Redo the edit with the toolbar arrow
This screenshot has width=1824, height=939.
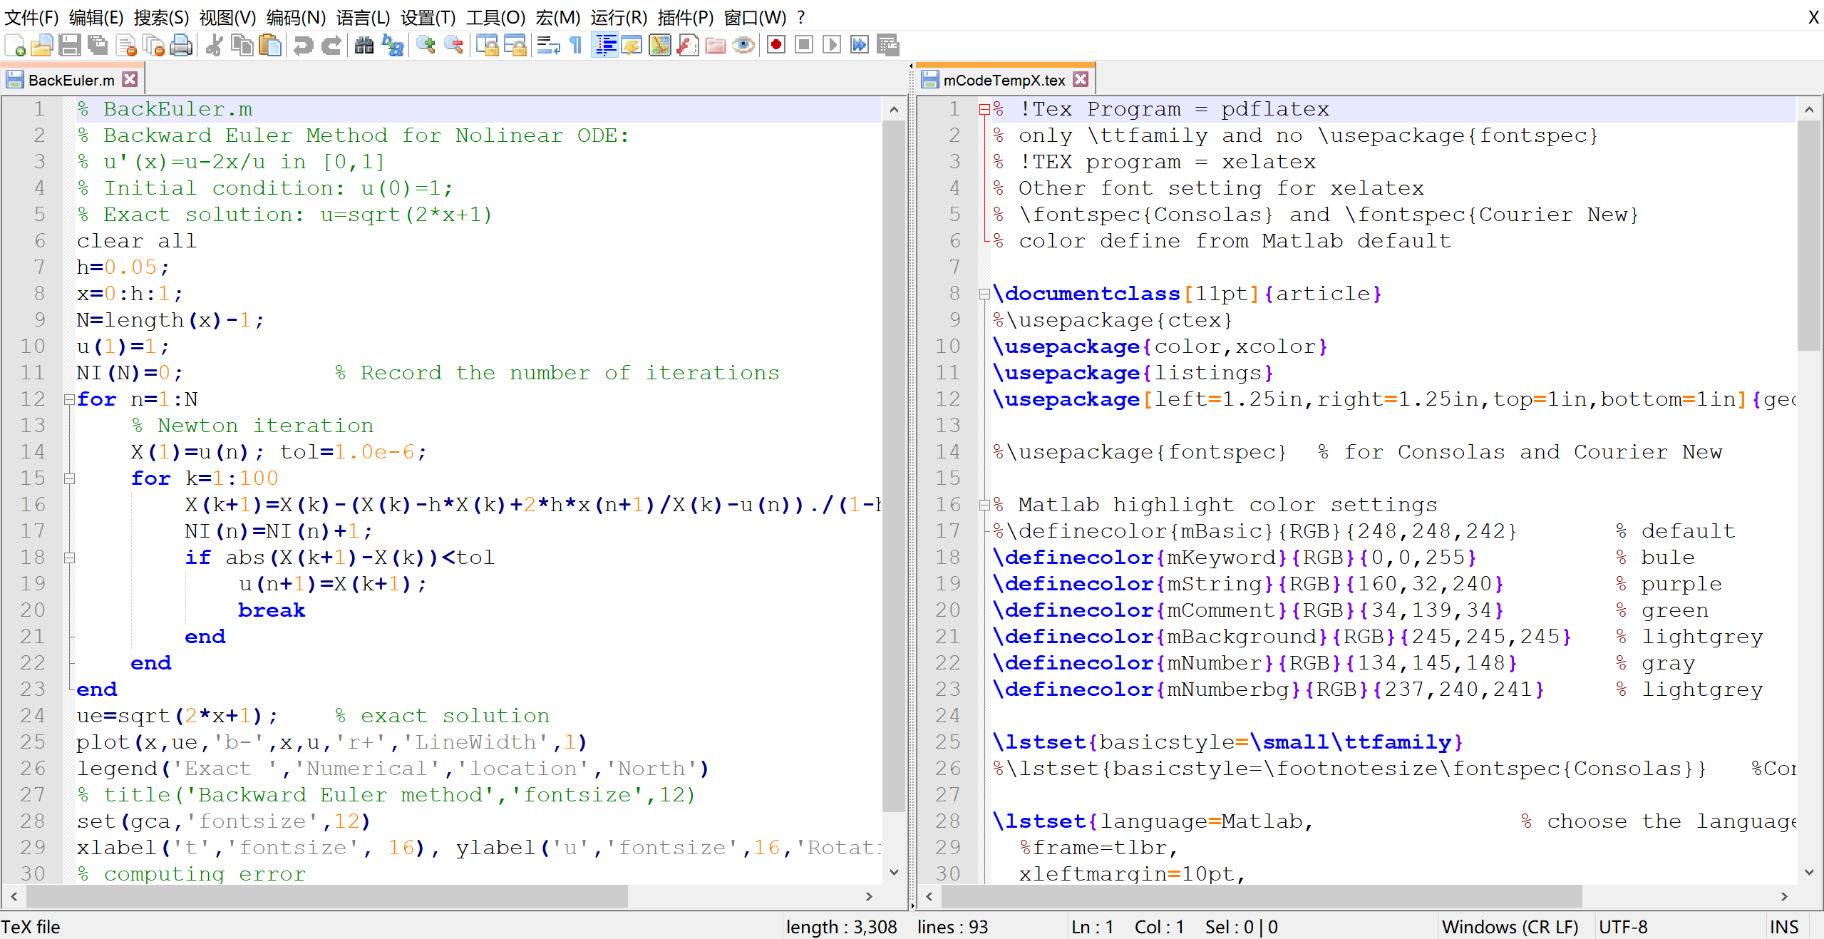click(331, 46)
